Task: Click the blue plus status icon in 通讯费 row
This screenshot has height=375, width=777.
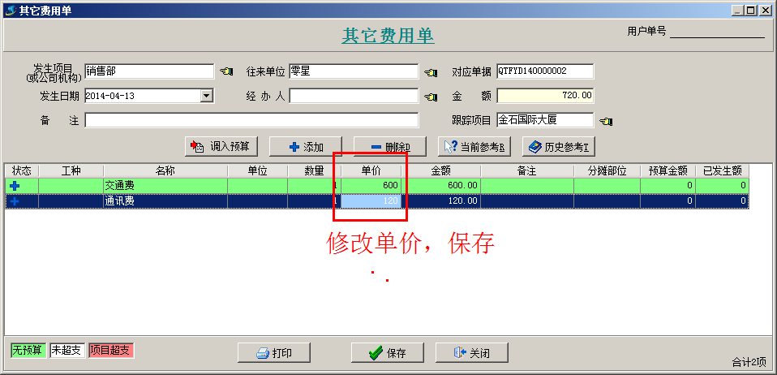Action: pos(15,201)
